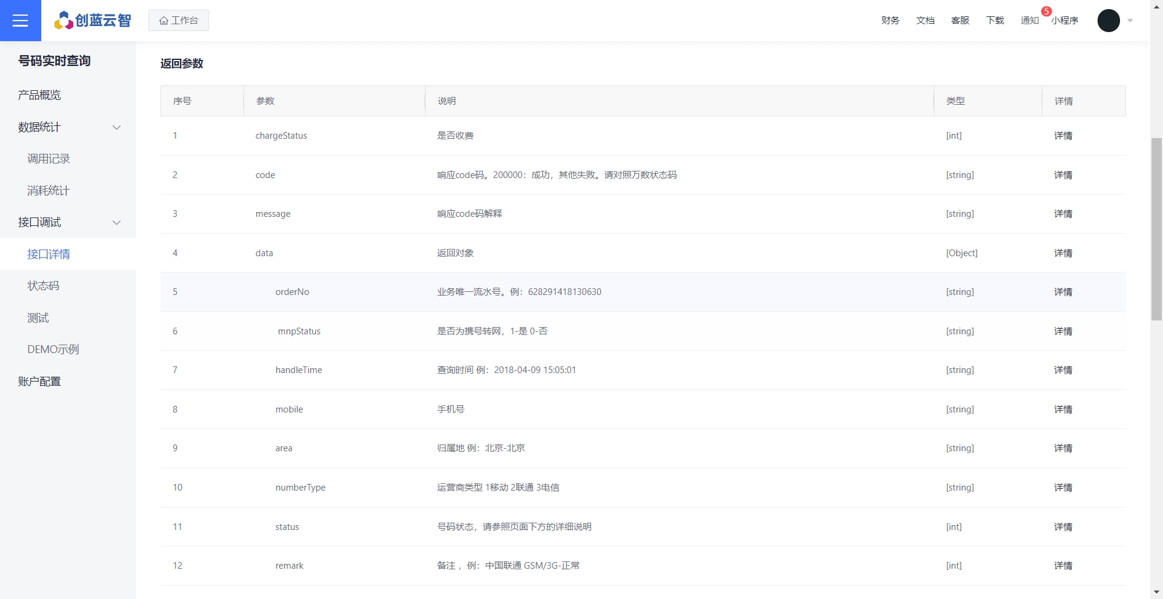The image size is (1163, 599).
Task: Open the 工作台 home button
Action: click(179, 21)
